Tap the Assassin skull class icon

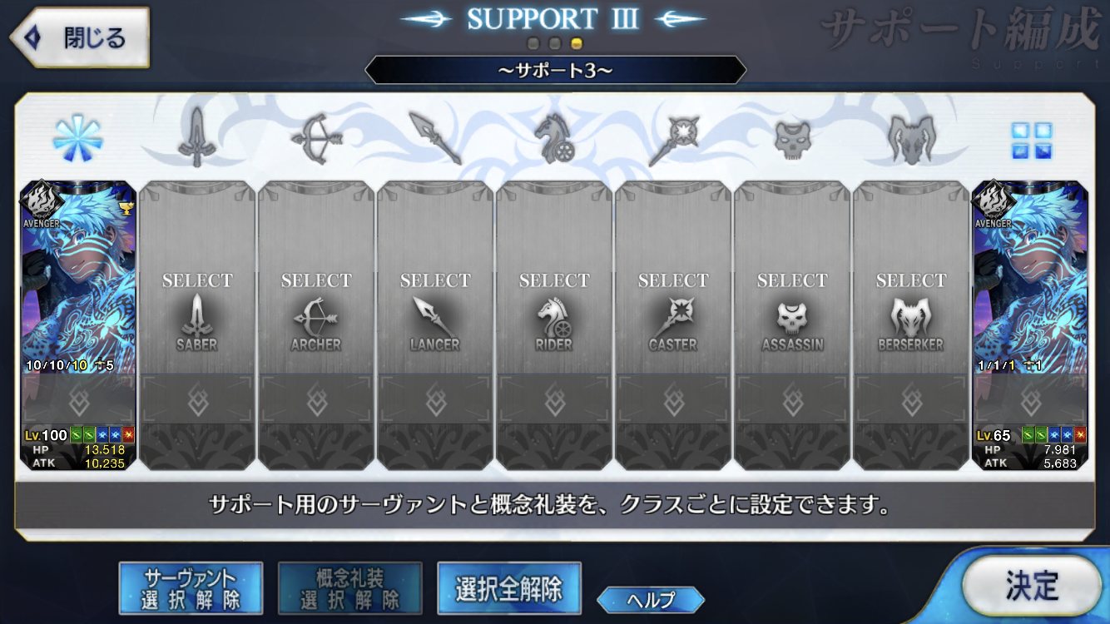pos(792,139)
